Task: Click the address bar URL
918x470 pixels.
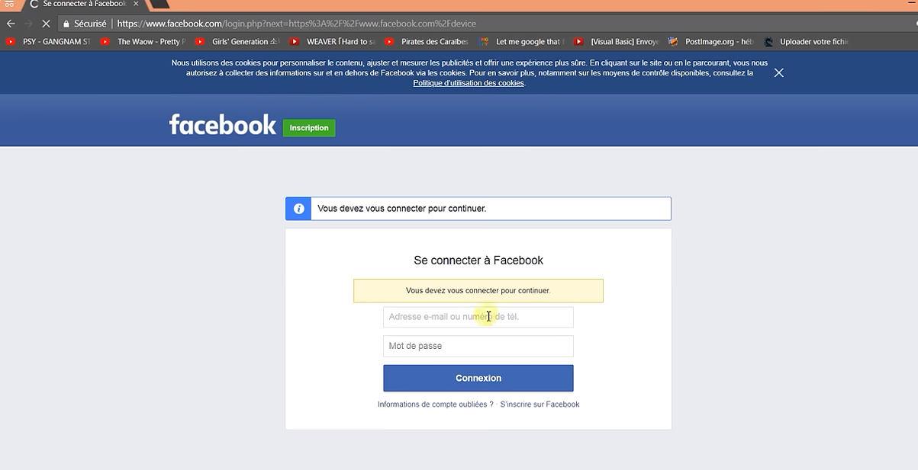Action: [x=305, y=24]
